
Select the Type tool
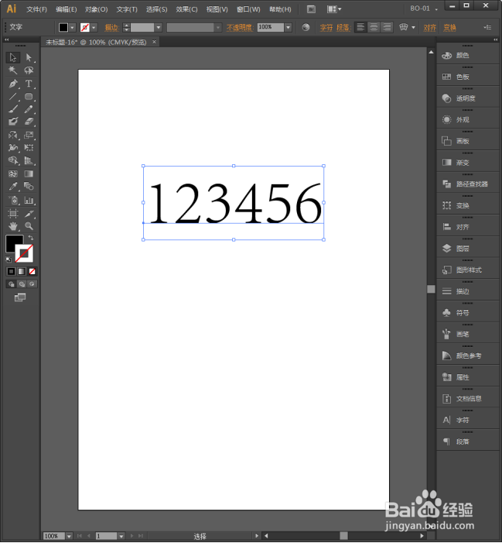pyautogui.click(x=29, y=84)
